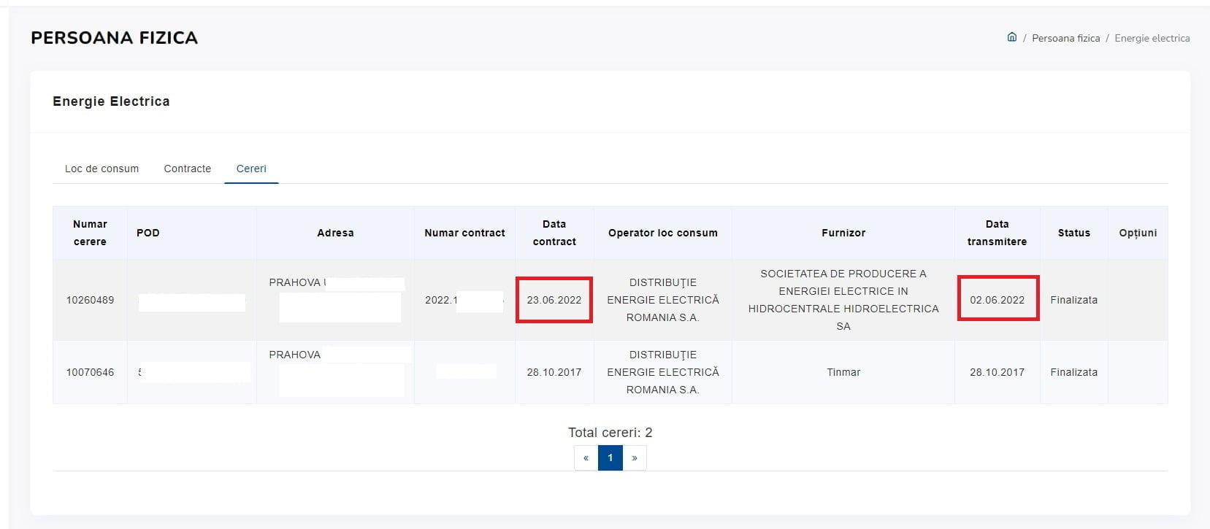Click the Status column header
Screen dimensions: 1210x529
click(x=1074, y=233)
